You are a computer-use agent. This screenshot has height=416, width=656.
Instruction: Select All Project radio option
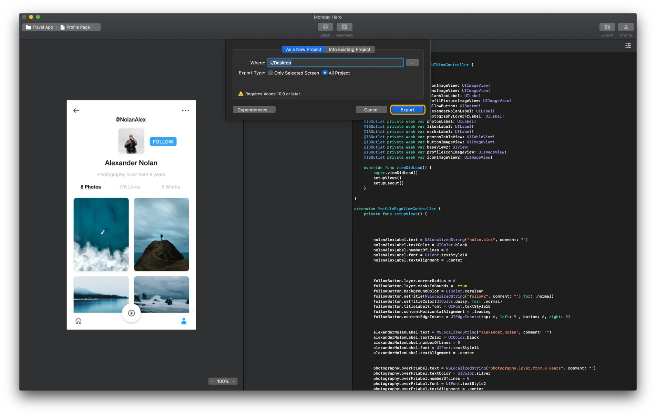coord(325,73)
